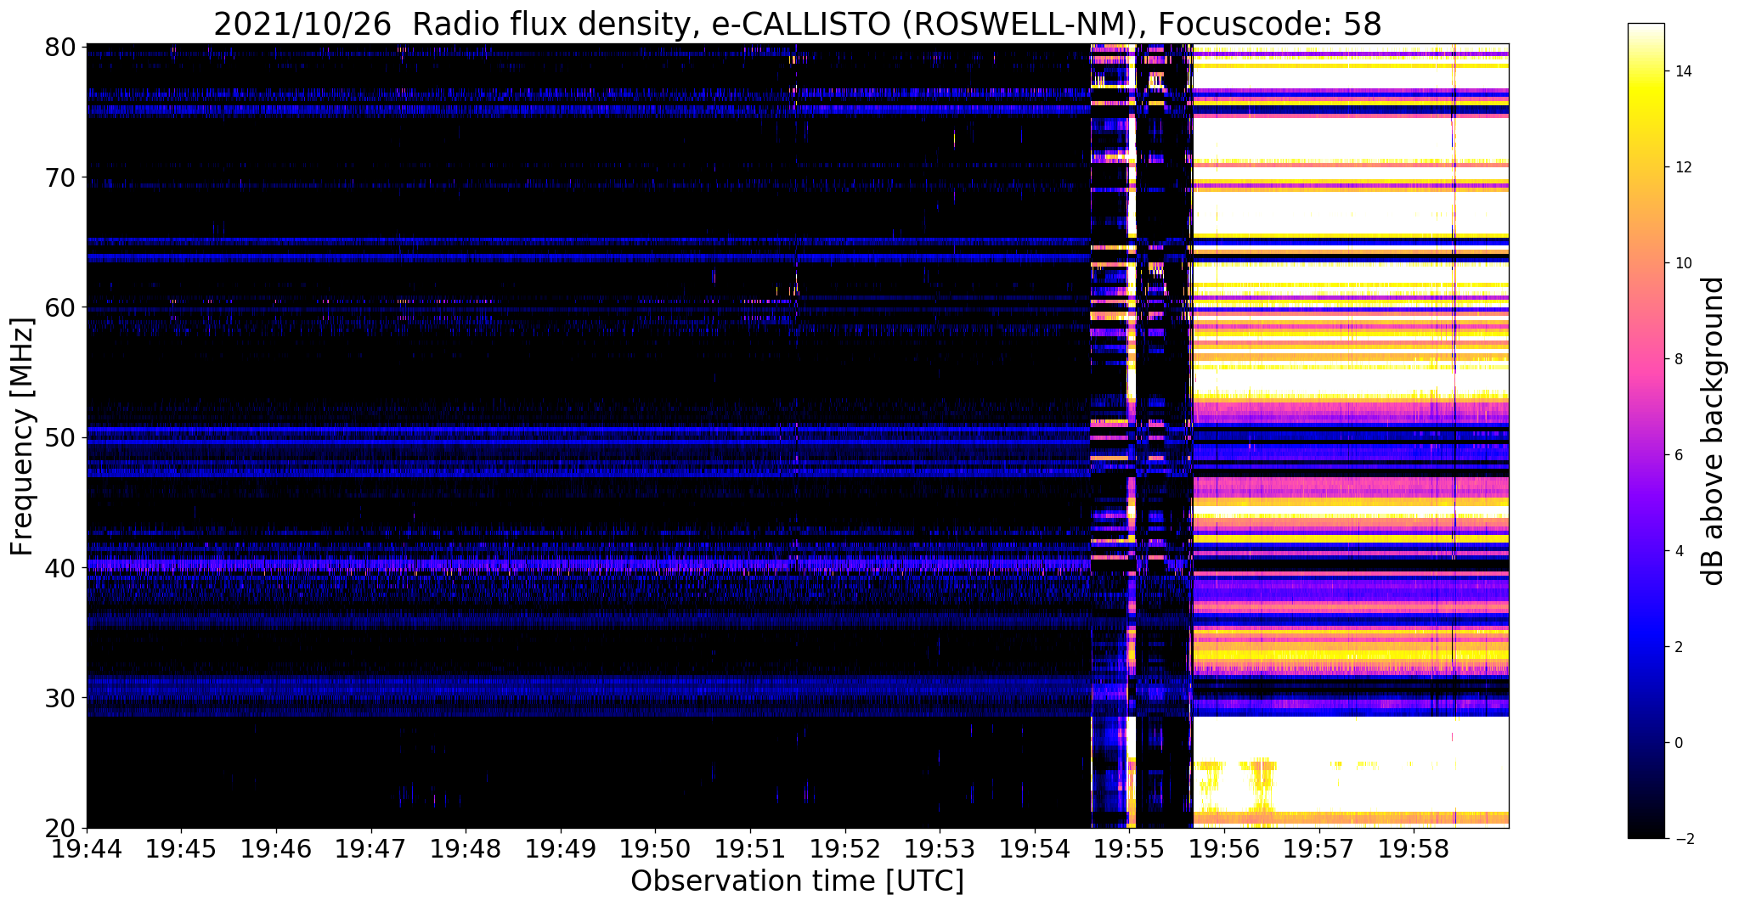The height and width of the screenshot is (906, 1739).
Task: Click the 'Observation time [UTC]' x-axis label
Action: click(x=797, y=881)
